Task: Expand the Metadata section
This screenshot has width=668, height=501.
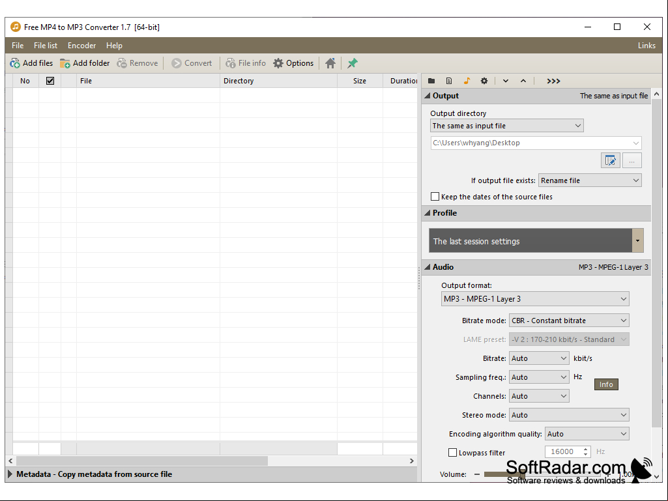Action: [10, 474]
